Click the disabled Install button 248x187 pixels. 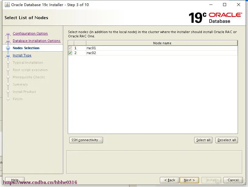(211, 180)
